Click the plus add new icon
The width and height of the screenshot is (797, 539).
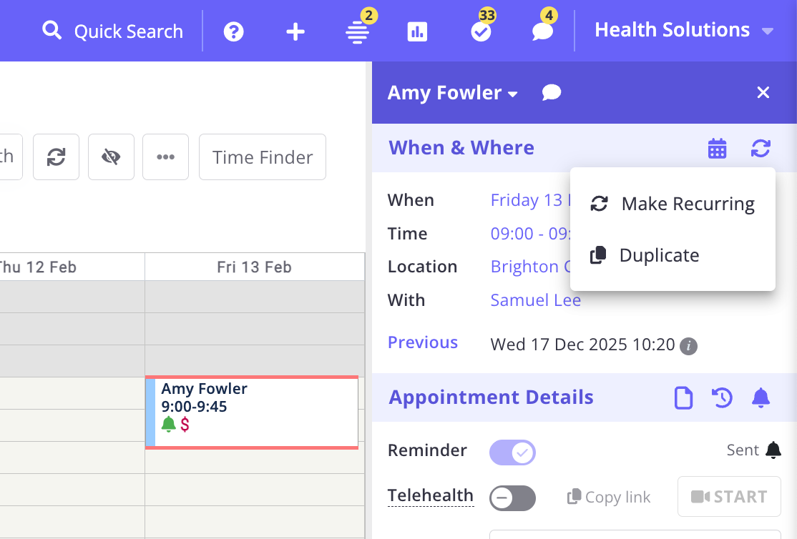tap(295, 31)
